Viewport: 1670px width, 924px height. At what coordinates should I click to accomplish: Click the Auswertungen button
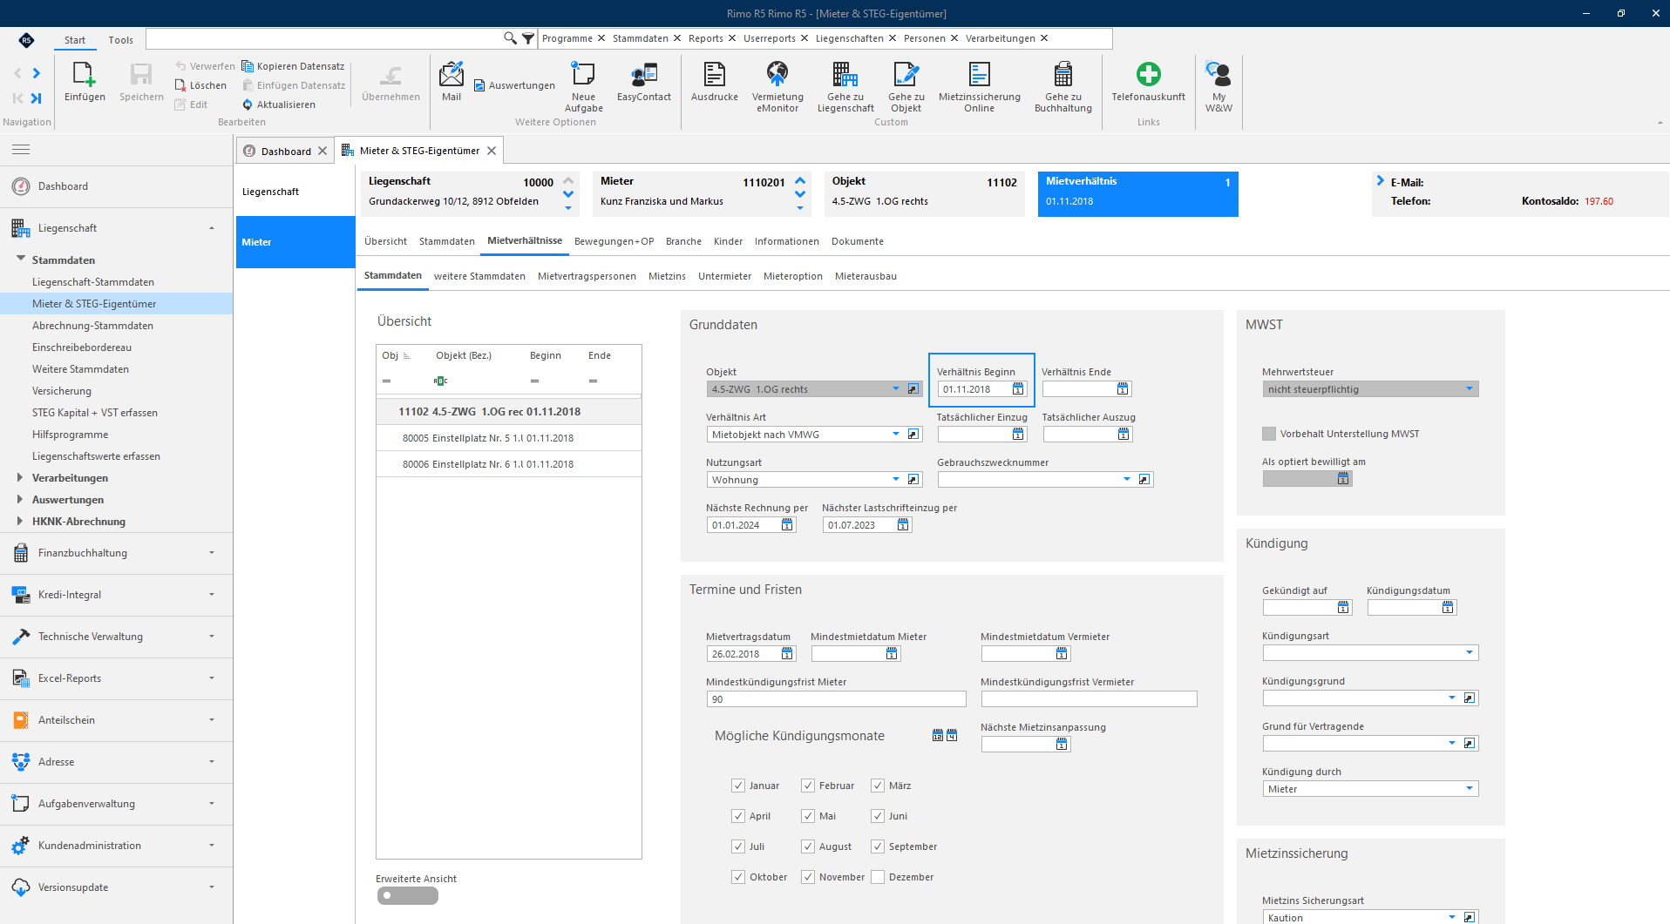(x=514, y=85)
